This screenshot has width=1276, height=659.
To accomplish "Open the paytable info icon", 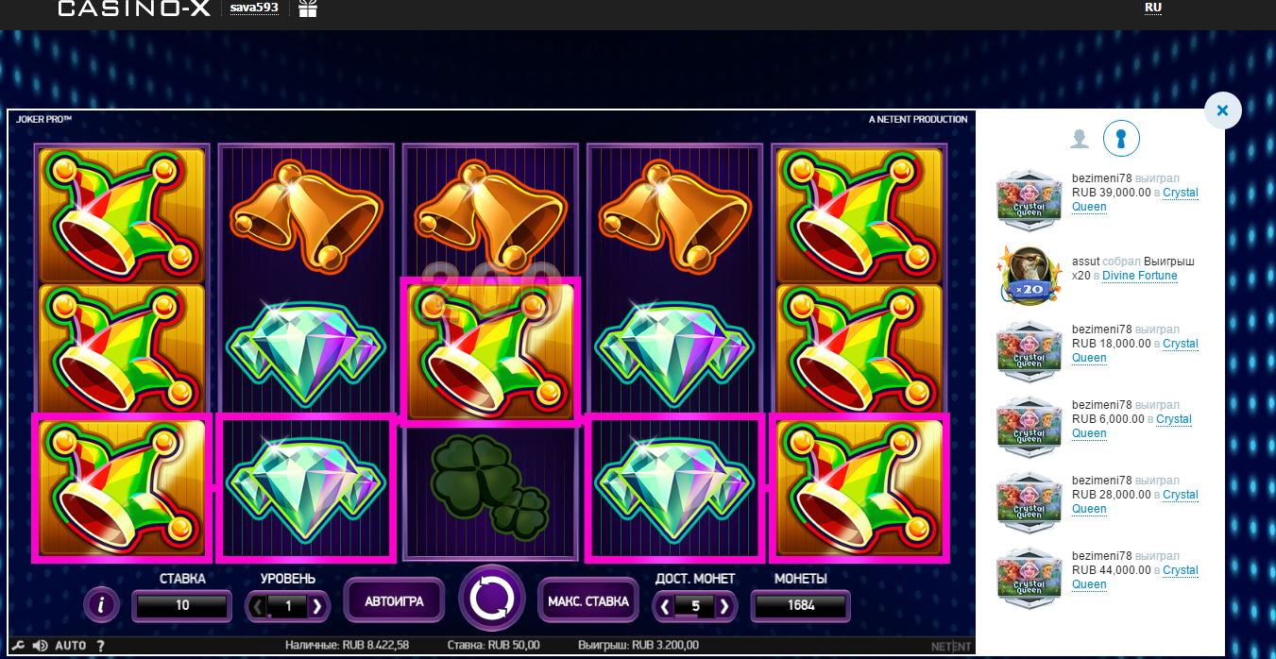I will [101, 604].
